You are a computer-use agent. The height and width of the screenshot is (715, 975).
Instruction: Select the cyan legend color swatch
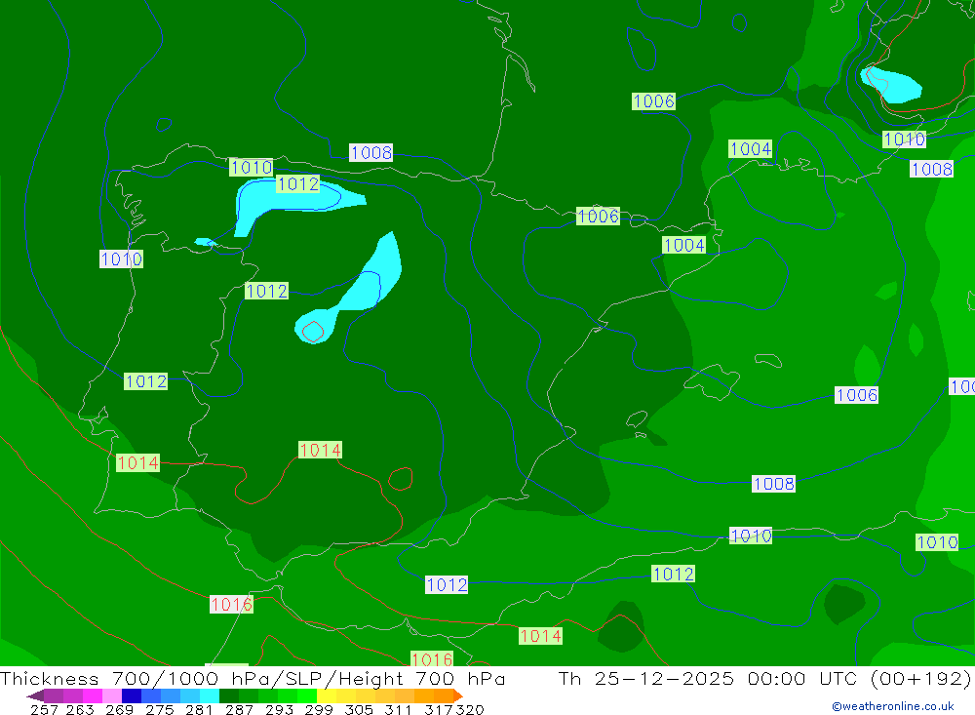tap(210, 695)
